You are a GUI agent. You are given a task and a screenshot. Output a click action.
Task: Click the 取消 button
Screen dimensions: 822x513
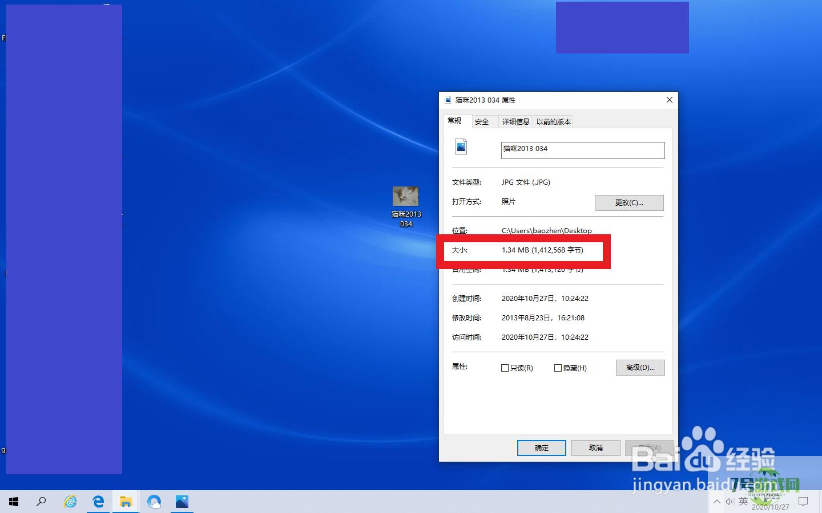[596, 448]
